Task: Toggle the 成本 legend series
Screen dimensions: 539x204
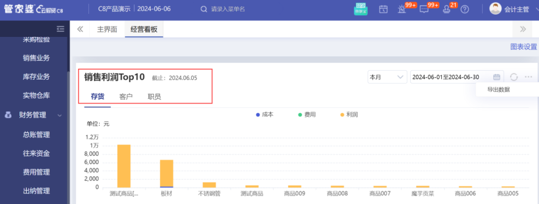Action: coord(265,115)
